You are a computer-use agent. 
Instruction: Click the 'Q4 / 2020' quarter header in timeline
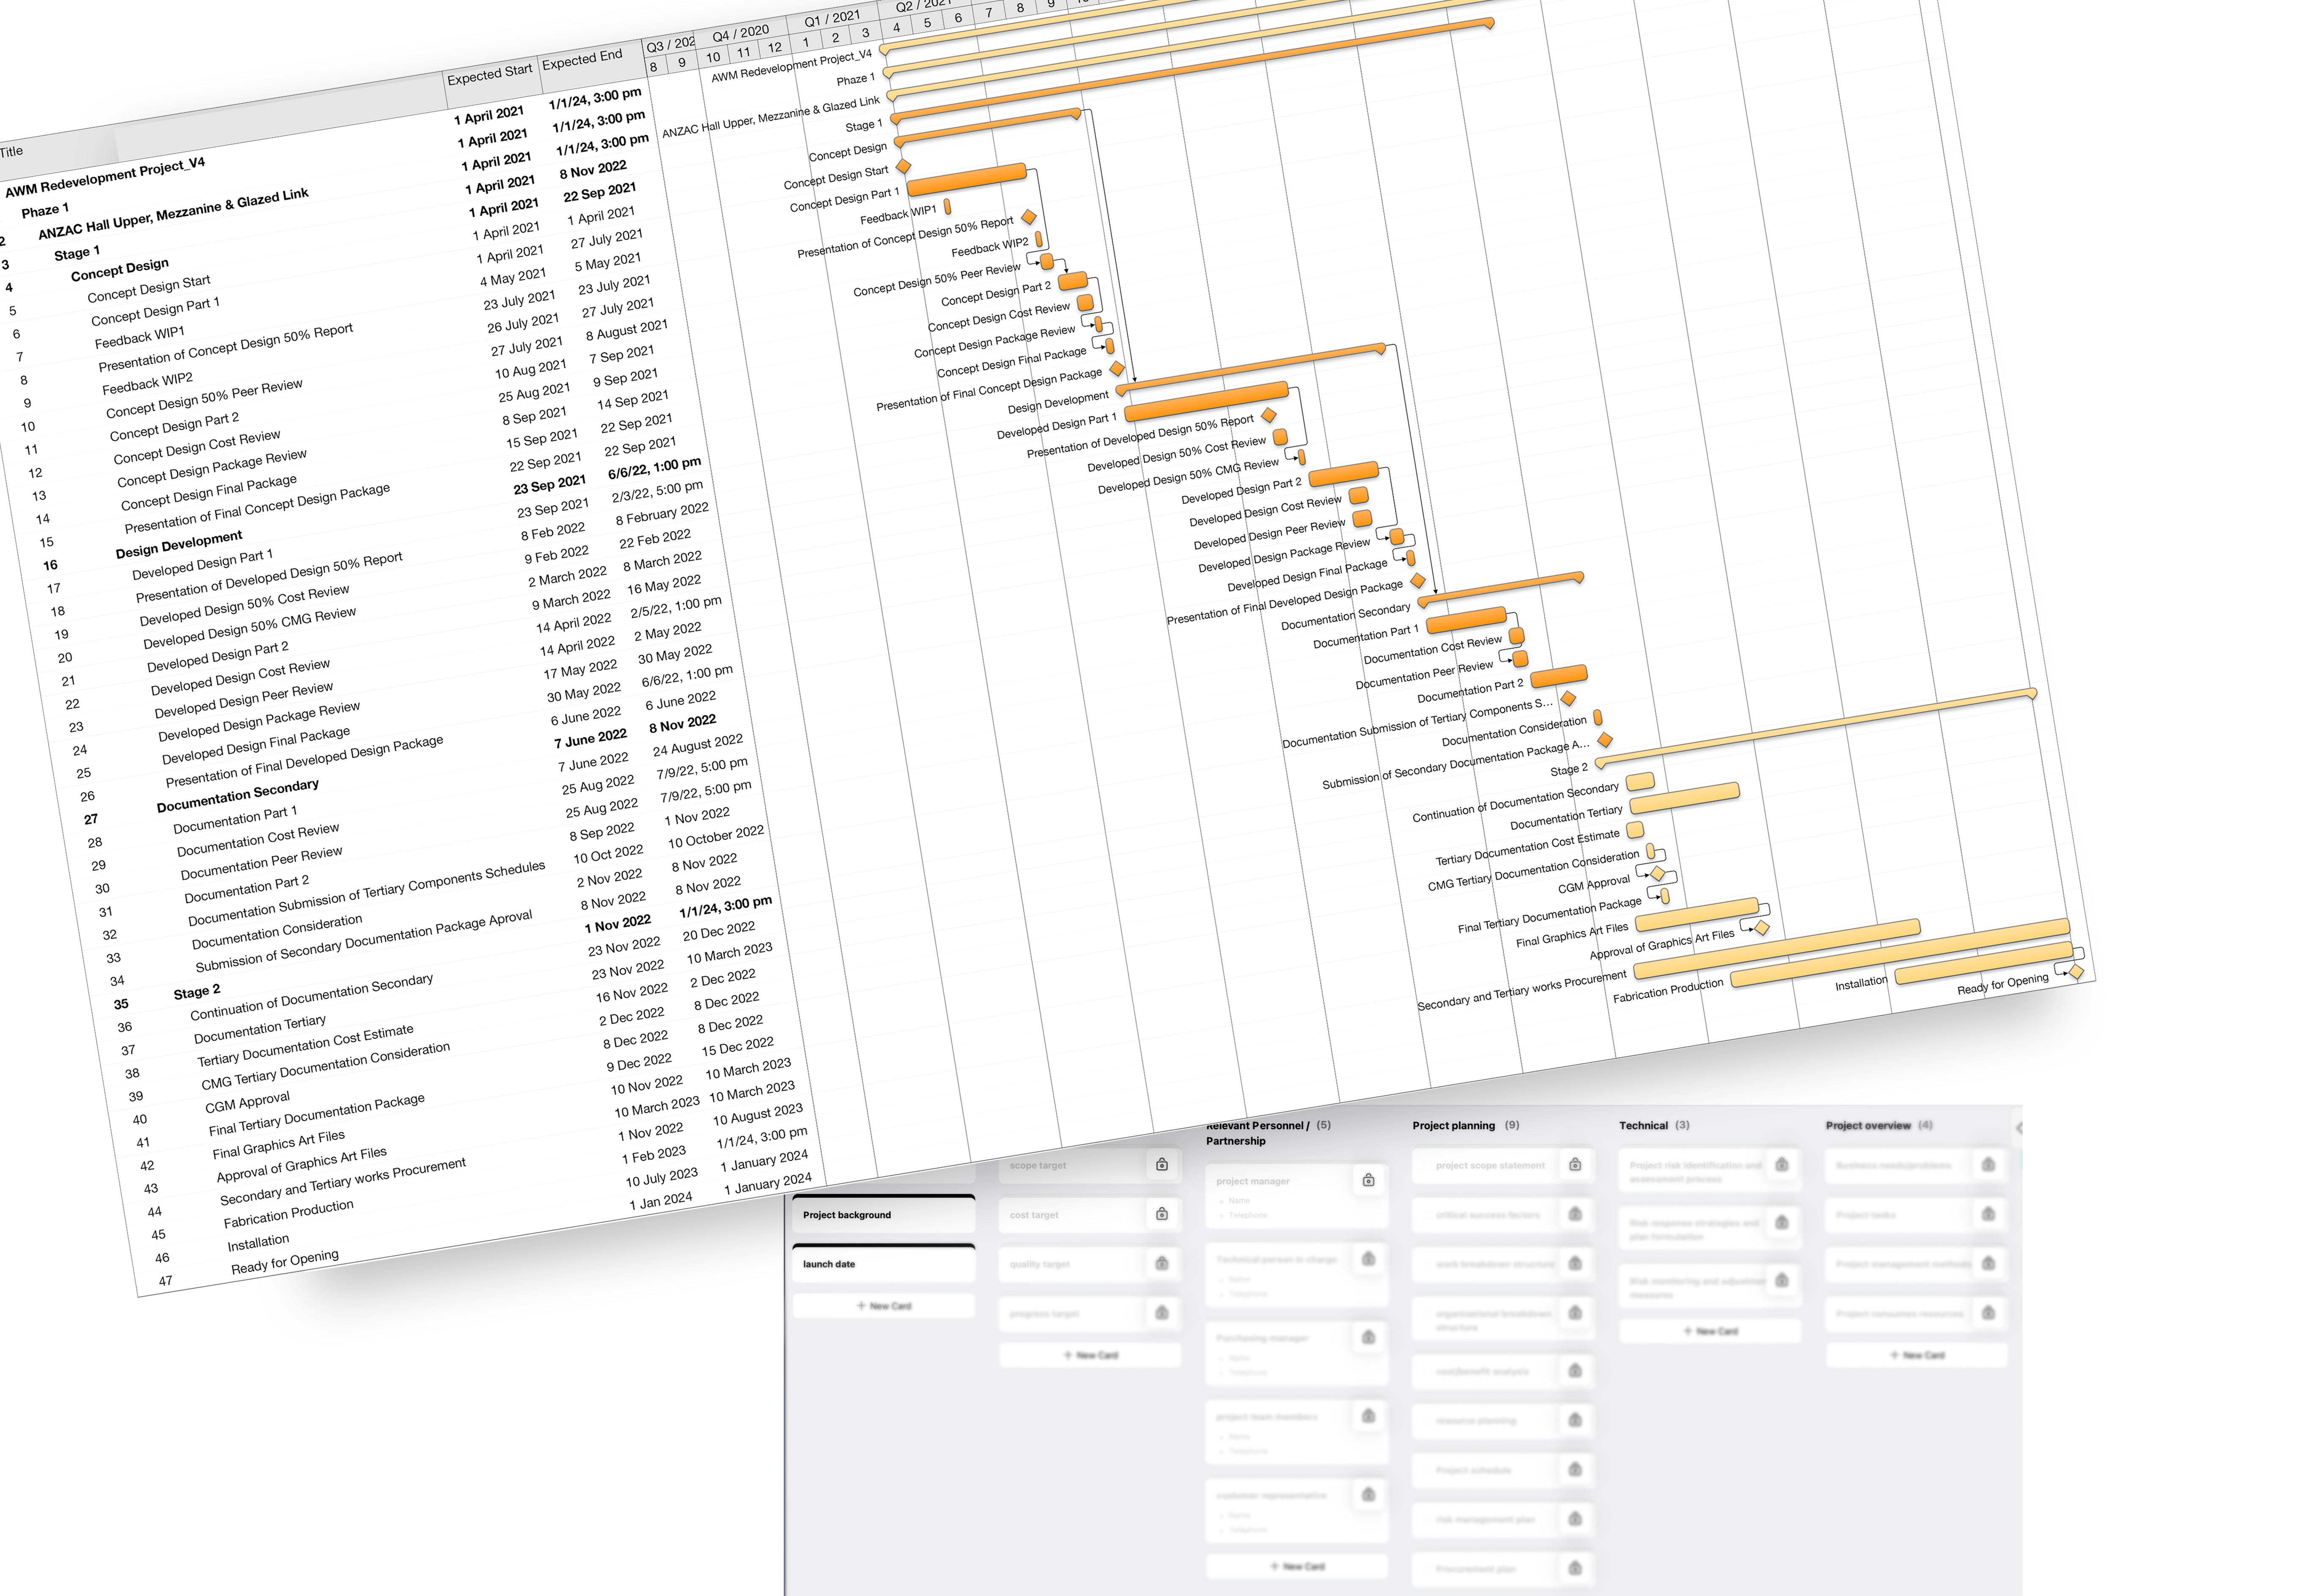pos(741,33)
